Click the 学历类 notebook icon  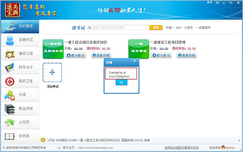[10, 136]
